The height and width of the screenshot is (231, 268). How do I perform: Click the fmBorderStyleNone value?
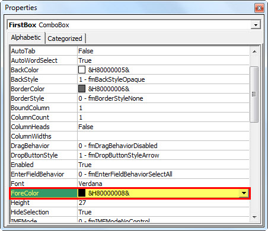(111, 98)
